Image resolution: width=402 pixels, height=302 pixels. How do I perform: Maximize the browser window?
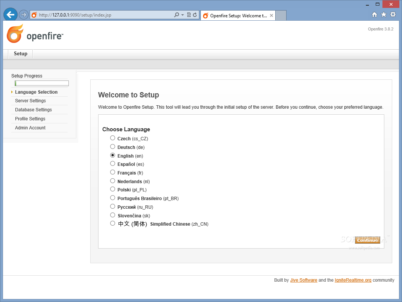click(x=378, y=5)
